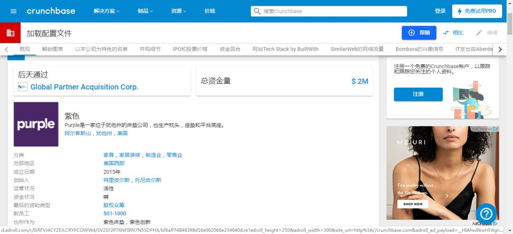The height and width of the screenshot is (234, 513).
Task: Select the 以本公司为特色的名单 tab
Action: pyautogui.click(x=101, y=49)
